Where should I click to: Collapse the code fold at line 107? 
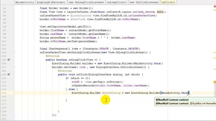(14, 67)
